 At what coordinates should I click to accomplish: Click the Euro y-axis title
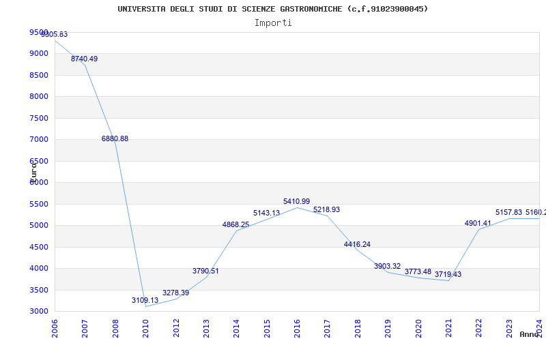[33, 173]
